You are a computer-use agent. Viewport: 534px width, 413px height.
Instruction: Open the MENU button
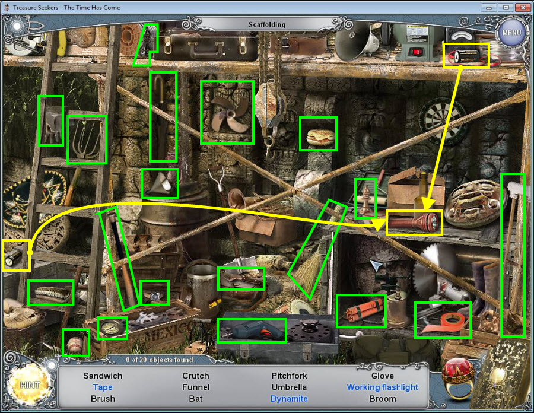511,32
